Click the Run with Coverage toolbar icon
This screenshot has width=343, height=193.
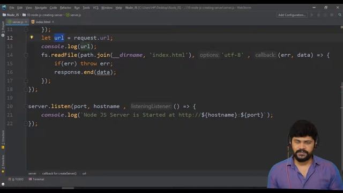click(325, 15)
